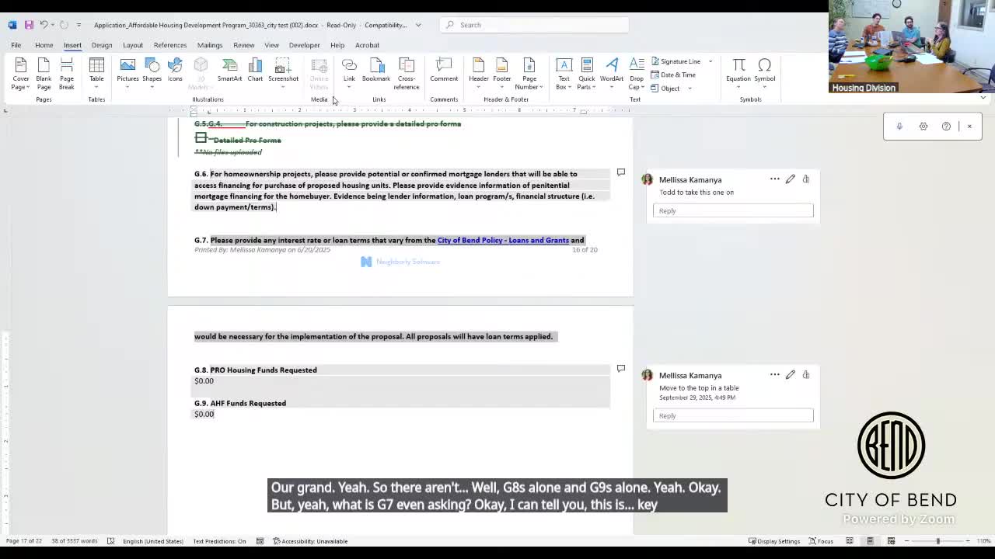
Task: Click the comment marker beside G.8 PRO Housing Funds
Action: tap(620, 368)
